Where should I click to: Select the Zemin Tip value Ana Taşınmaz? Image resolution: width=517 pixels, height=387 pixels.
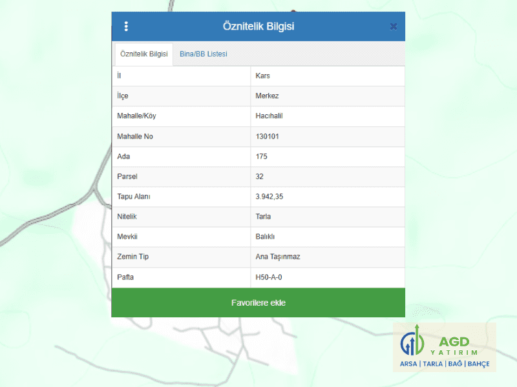point(278,257)
